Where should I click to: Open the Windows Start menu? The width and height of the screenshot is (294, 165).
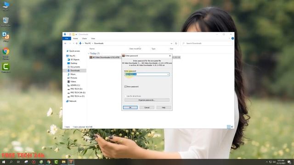pyautogui.click(x=4, y=162)
